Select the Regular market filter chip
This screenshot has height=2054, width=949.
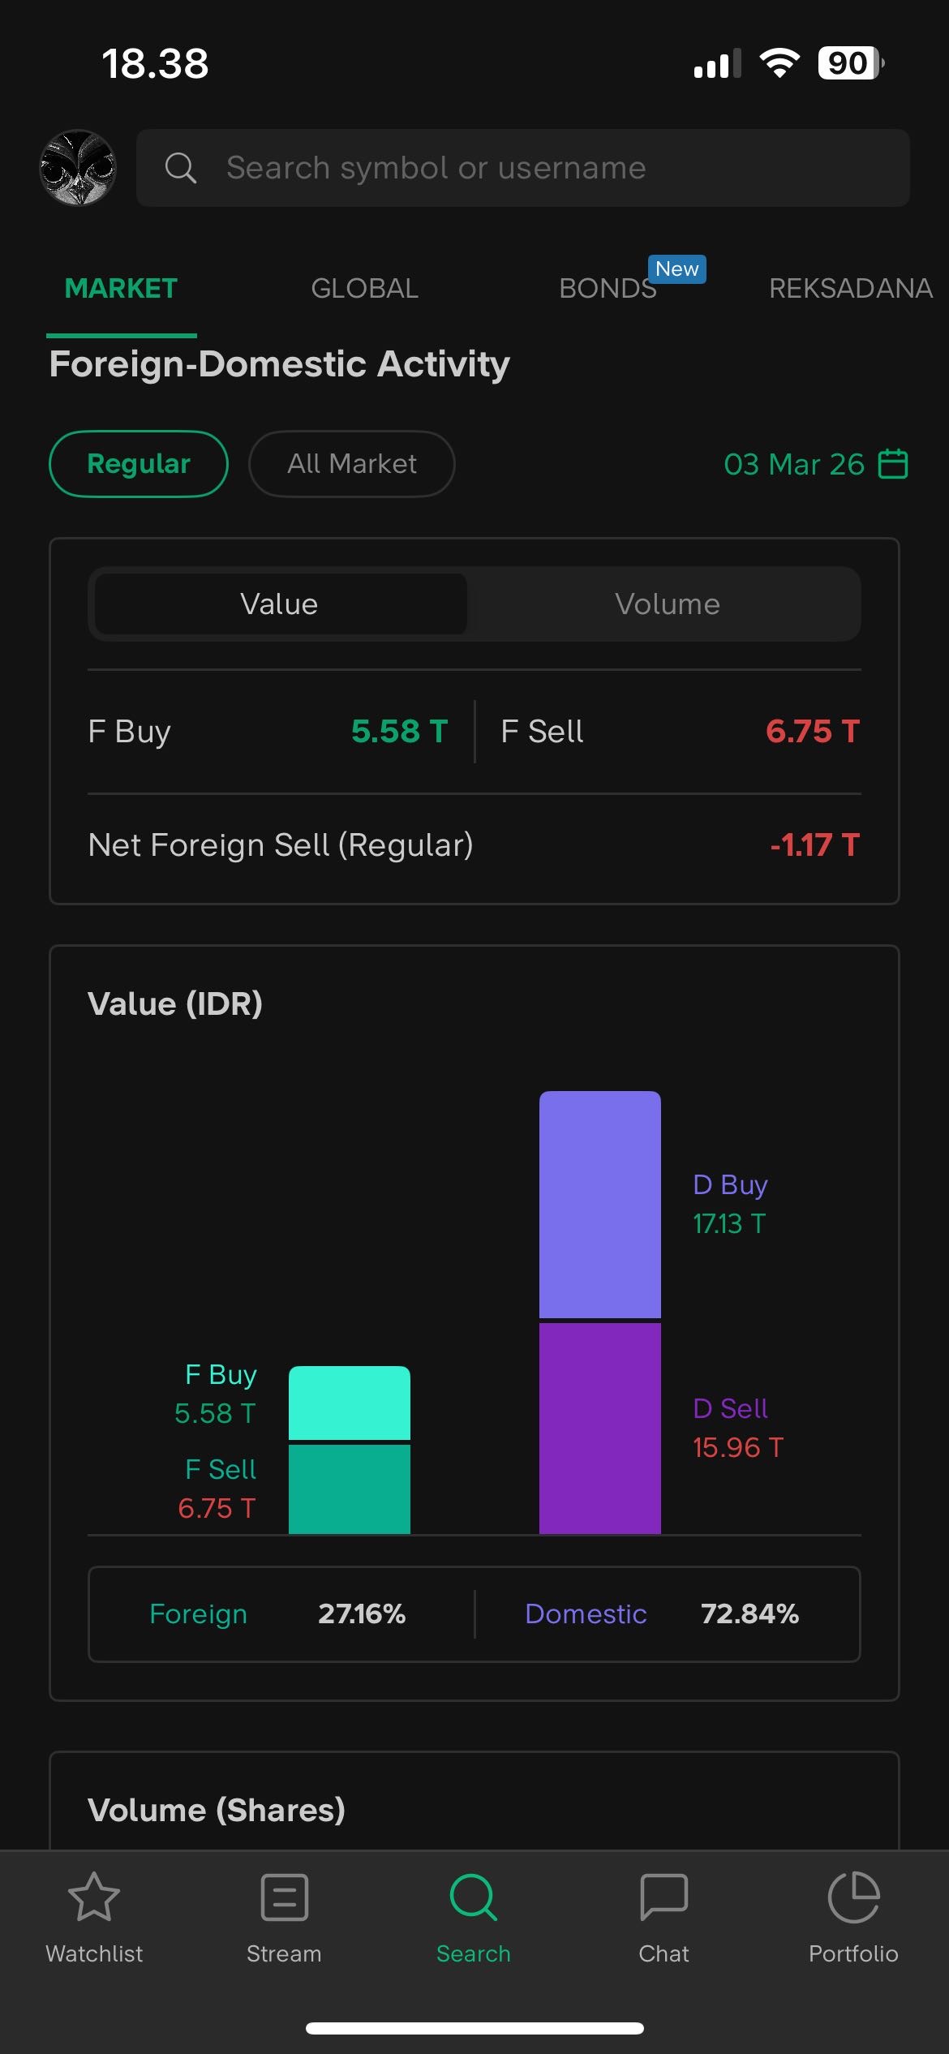click(x=139, y=464)
